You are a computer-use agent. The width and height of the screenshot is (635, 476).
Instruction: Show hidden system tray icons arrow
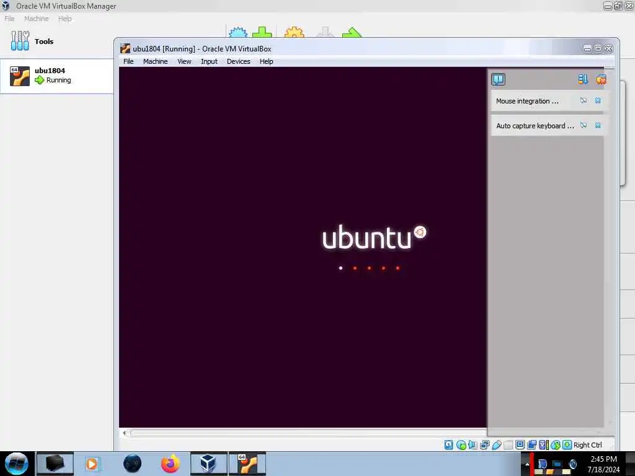coord(527,464)
